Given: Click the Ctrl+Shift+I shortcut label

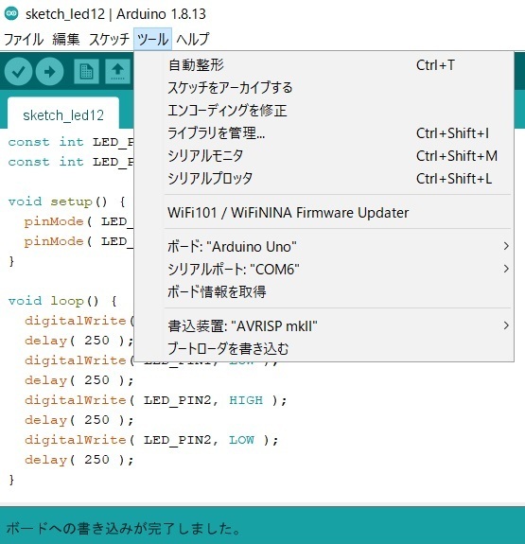Looking at the screenshot, I should 452,132.
